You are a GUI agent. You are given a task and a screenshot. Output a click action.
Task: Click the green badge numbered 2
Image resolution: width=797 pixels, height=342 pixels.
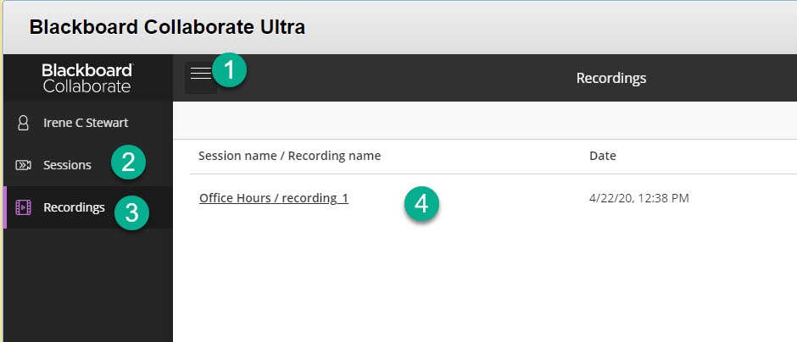128,162
